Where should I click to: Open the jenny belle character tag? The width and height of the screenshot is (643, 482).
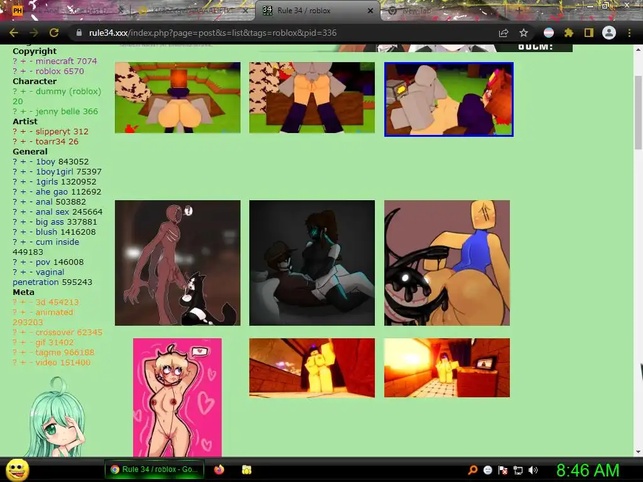coord(58,111)
